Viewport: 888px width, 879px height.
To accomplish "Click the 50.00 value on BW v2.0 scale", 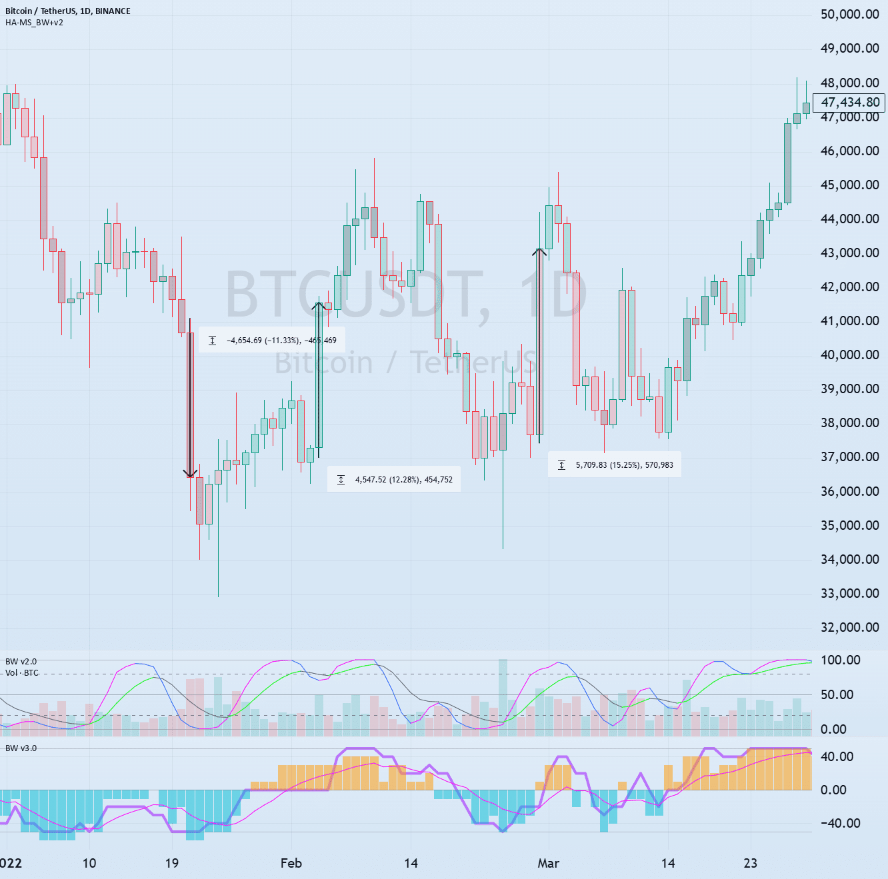I will 837,694.
